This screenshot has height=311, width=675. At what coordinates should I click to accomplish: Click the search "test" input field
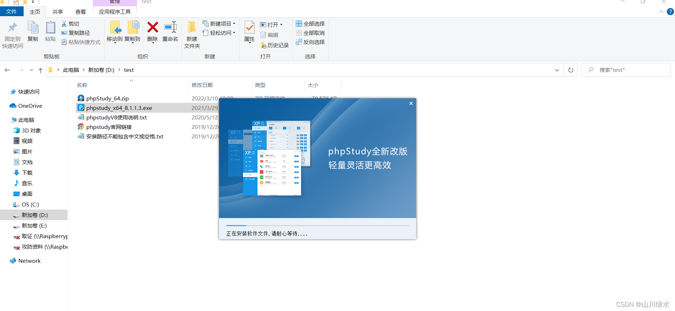[x=626, y=70]
